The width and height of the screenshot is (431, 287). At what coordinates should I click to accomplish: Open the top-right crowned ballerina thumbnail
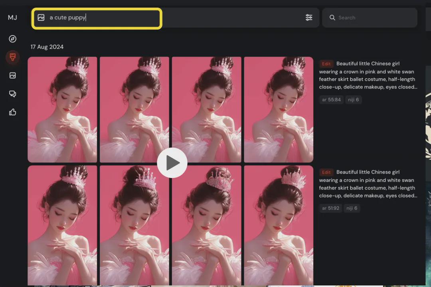(x=279, y=109)
